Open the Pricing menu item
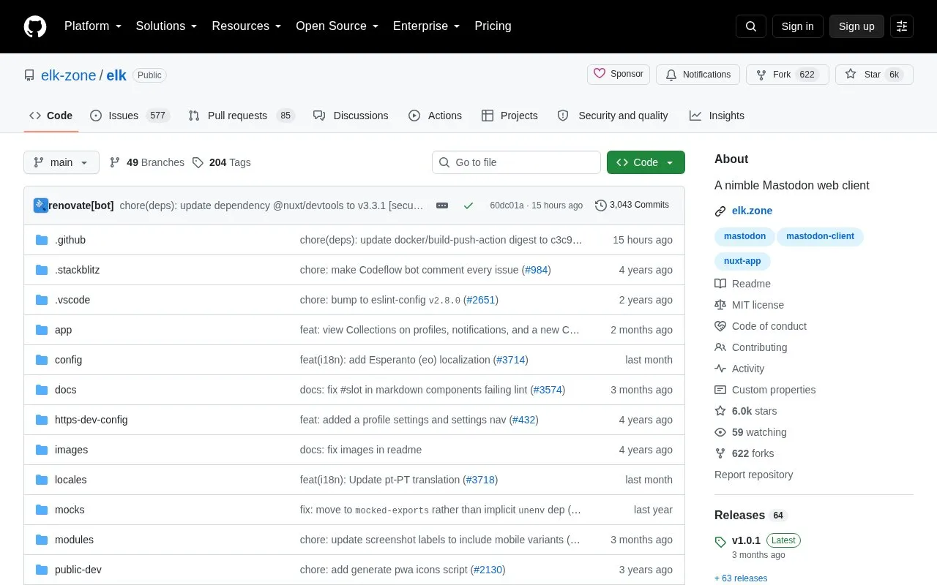The height and width of the screenshot is (585, 937). 493,26
